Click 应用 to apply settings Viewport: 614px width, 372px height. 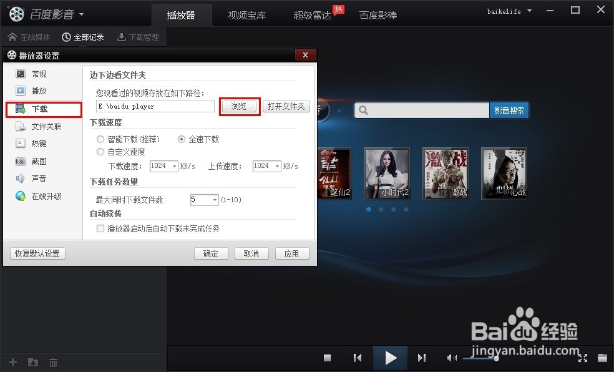[x=292, y=253]
